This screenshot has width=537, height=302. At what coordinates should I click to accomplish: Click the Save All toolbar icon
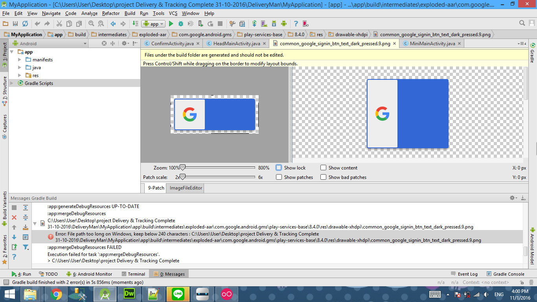click(x=15, y=24)
